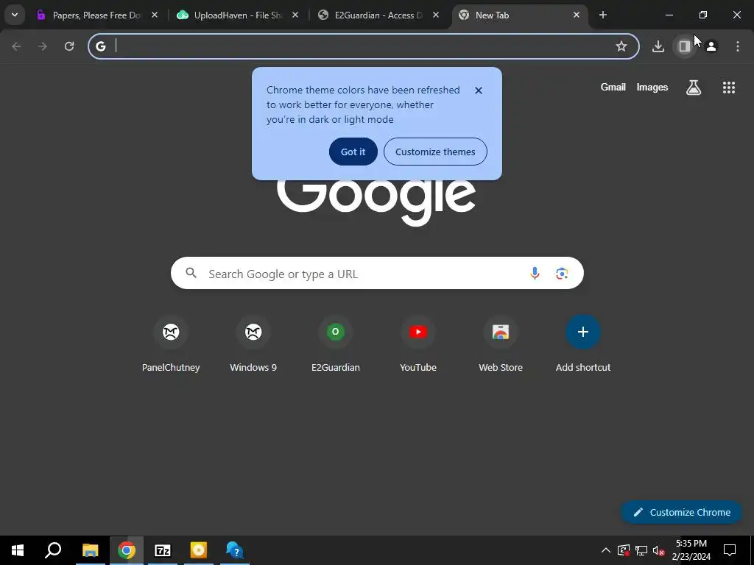The image size is (754, 565).
Task: Open the E2Guardian shortcut
Action: (336, 345)
